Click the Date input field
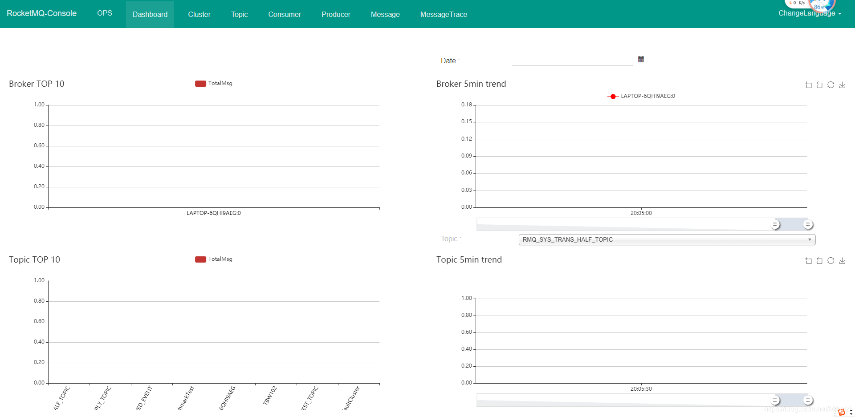Viewport: 855px width, 417px height. pyautogui.click(x=572, y=60)
